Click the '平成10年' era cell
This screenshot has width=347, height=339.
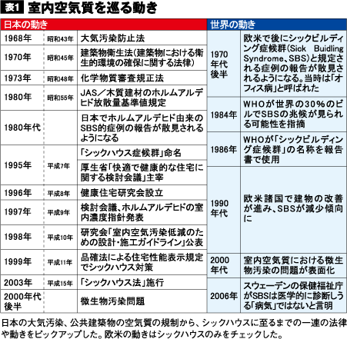pyautogui.click(x=61, y=237)
